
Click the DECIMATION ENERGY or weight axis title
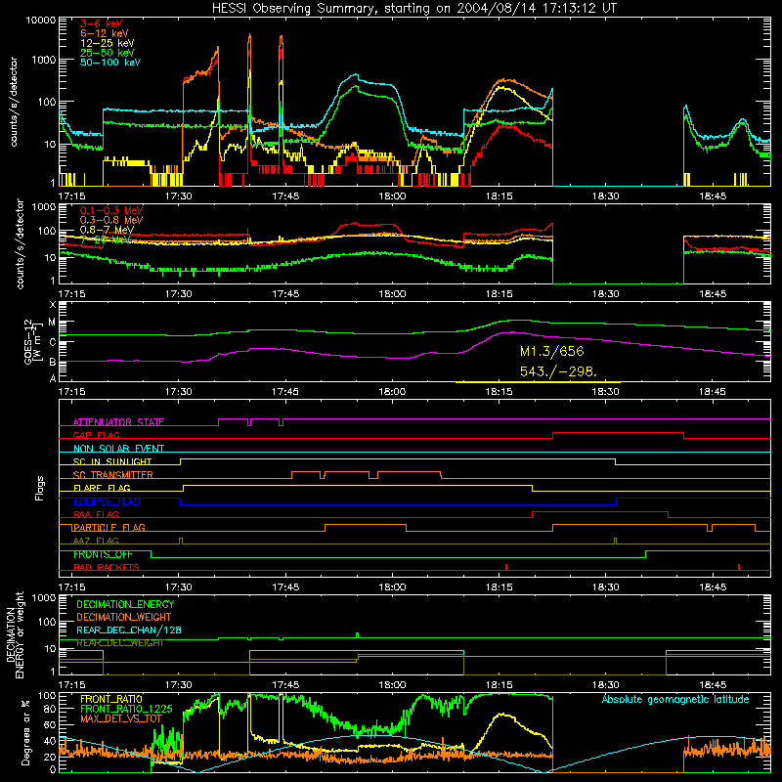[x=15, y=634]
